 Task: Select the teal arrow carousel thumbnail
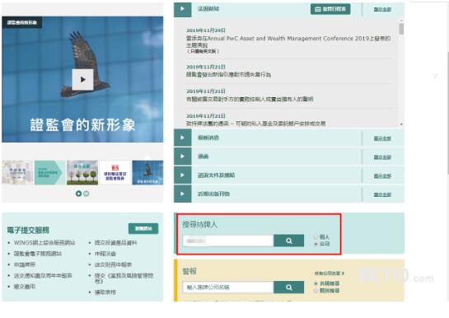tap(49, 173)
